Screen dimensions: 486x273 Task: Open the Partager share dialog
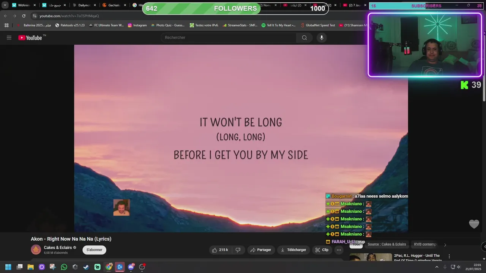pyautogui.click(x=261, y=250)
